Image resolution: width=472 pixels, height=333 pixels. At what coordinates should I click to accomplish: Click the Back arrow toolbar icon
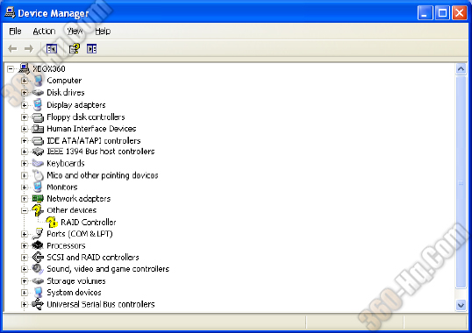pos(12,49)
